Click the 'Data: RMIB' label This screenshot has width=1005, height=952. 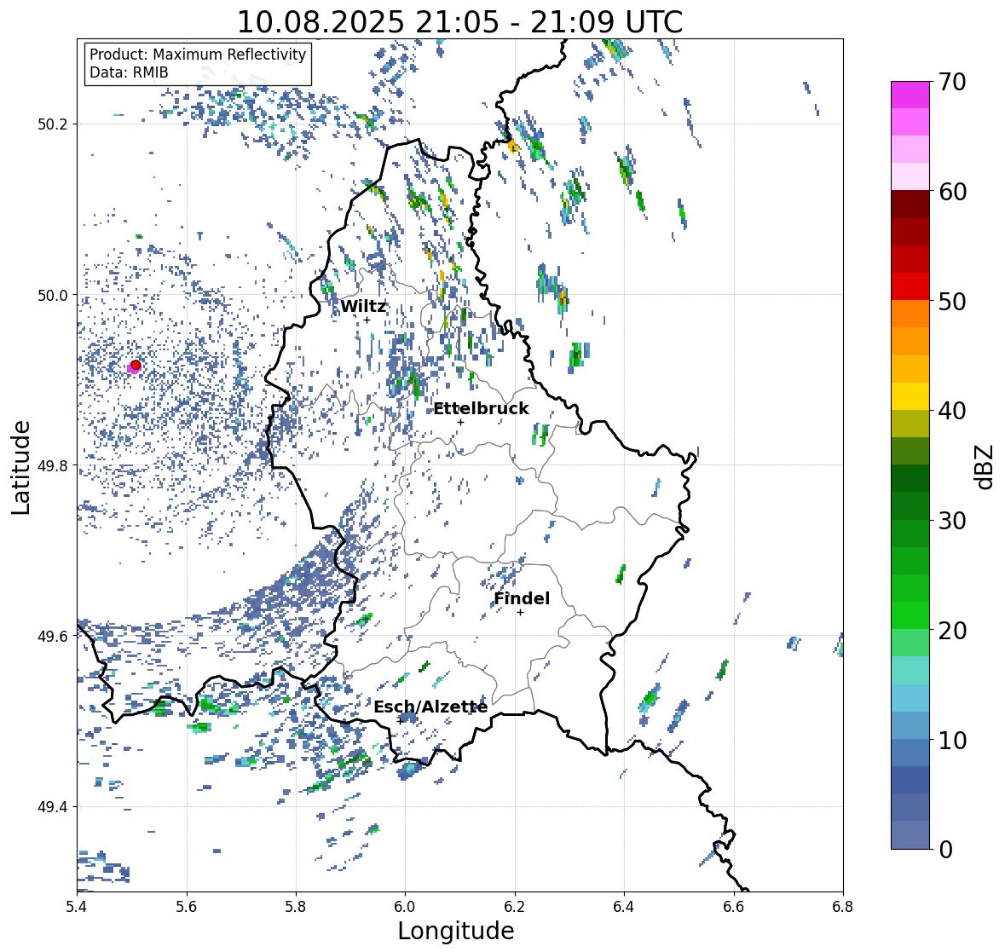tap(129, 72)
